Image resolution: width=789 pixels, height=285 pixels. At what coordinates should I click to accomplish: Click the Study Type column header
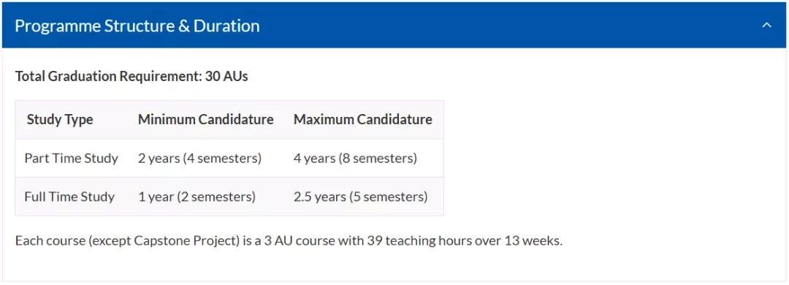tap(60, 119)
